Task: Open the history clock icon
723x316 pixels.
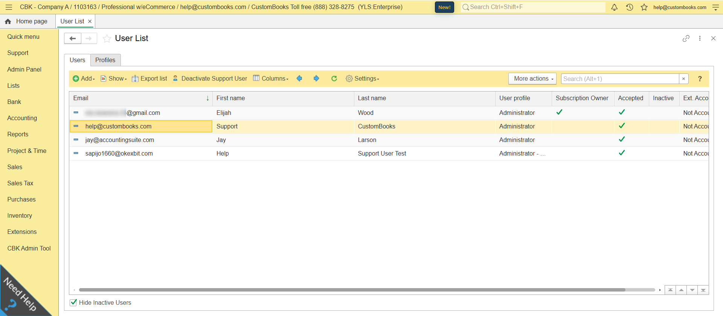Action: (x=629, y=7)
